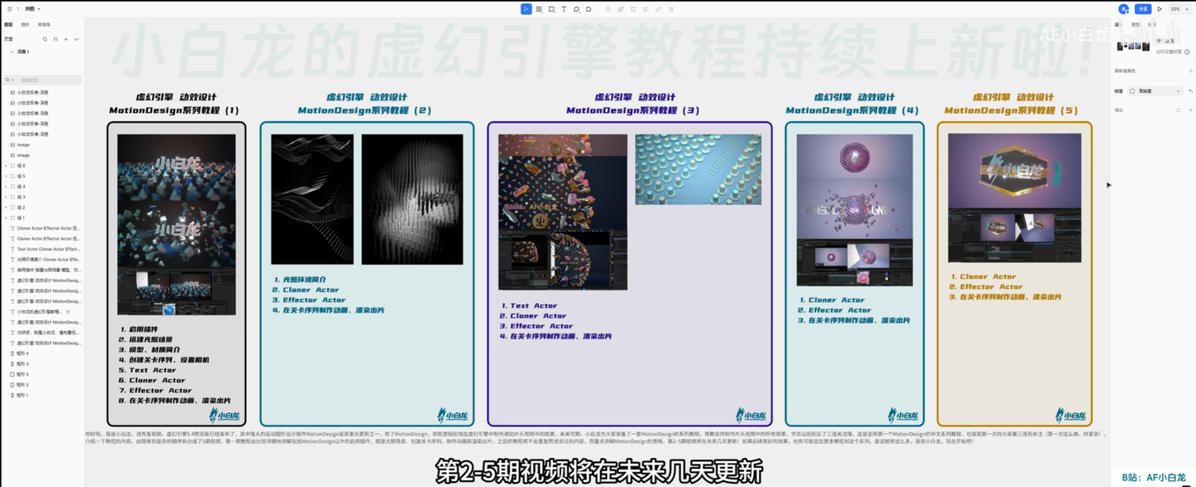Image resolution: width=1196 pixels, height=487 pixels.
Task: Add a canvas background color with the plus
Action: pyautogui.click(x=1191, y=71)
